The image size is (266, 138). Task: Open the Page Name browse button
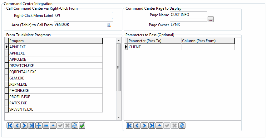point(211,19)
